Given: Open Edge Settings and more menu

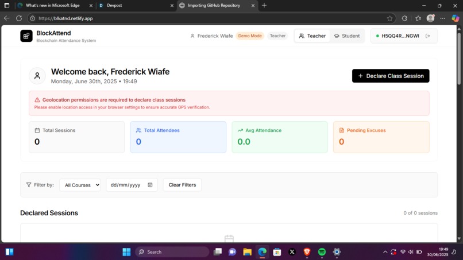Looking at the screenshot, I should (442, 18).
